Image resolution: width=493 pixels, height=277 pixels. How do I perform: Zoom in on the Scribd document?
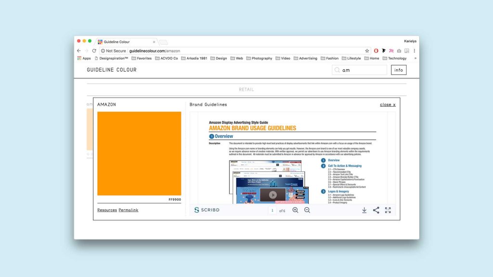pyautogui.click(x=295, y=210)
